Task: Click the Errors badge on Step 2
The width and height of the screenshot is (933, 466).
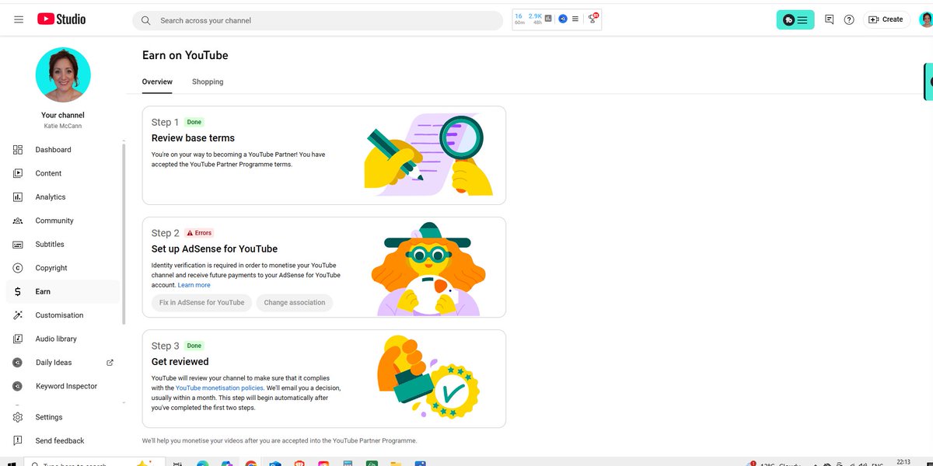Action: (199, 233)
